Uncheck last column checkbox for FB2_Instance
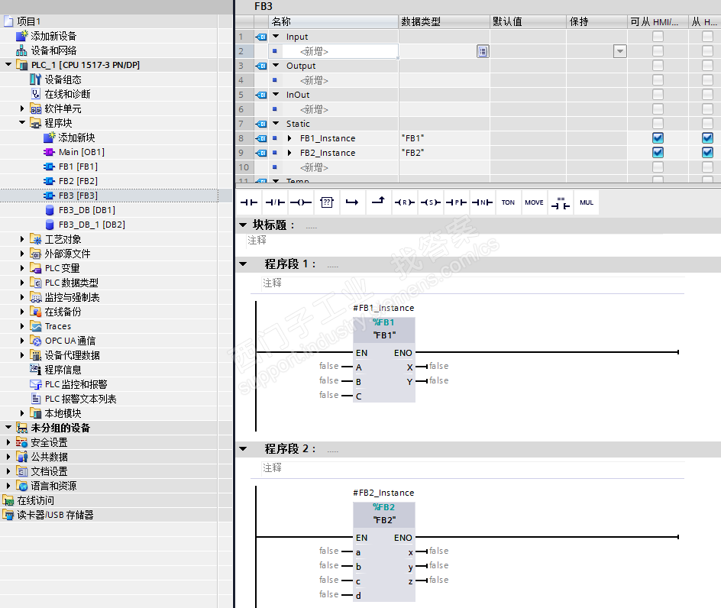721x608 pixels. [x=708, y=152]
